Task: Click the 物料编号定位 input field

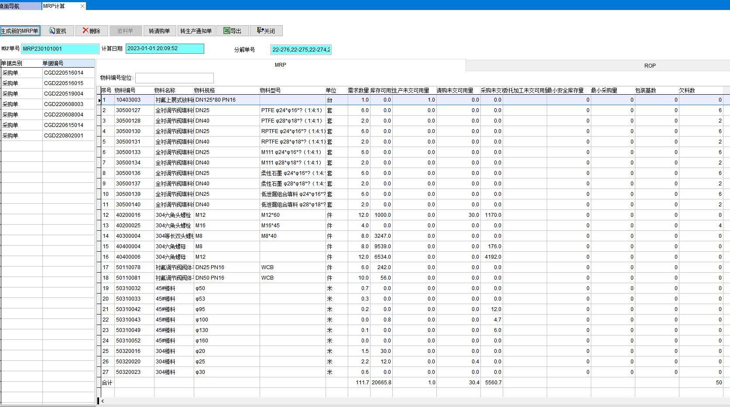Action: [174, 78]
